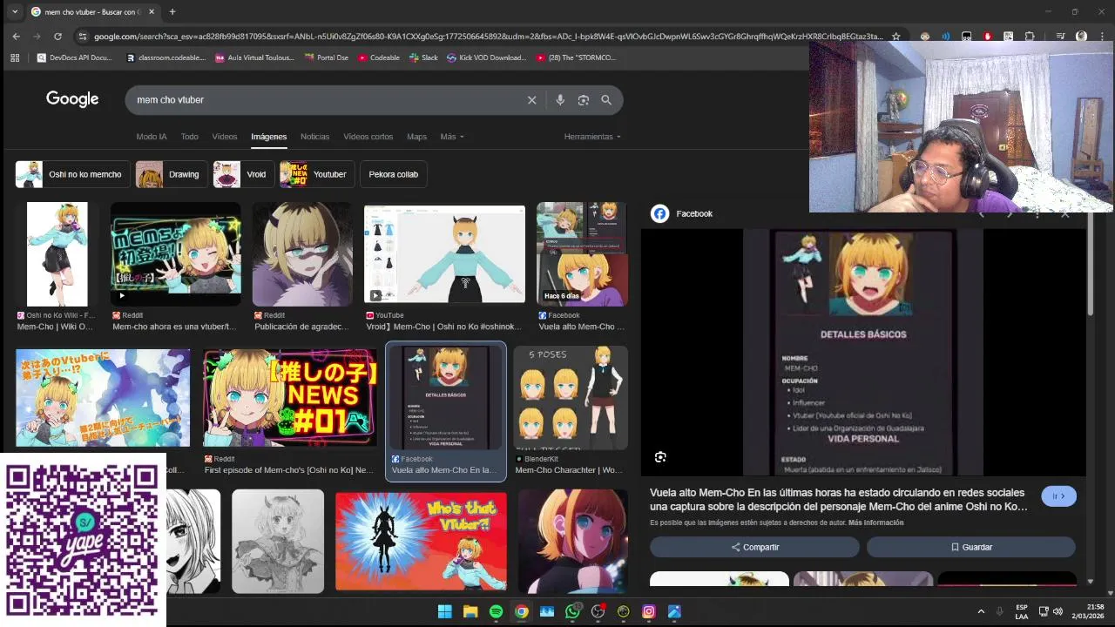
Task: Switch to the Noticias tab
Action: (314, 137)
